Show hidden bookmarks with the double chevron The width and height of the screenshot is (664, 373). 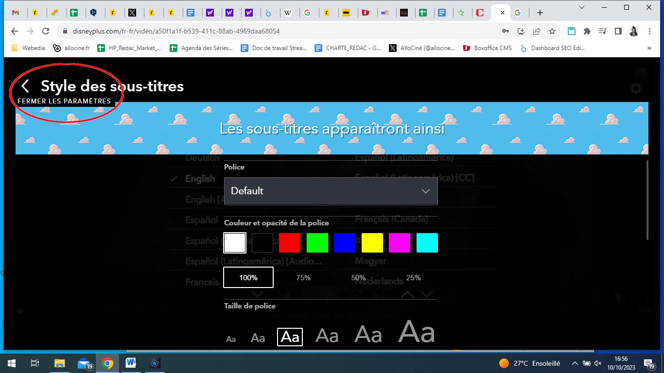(x=649, y=48)
